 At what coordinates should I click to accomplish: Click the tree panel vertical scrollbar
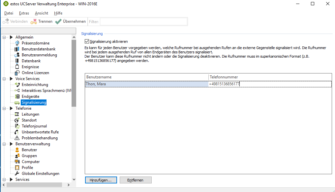(74, 72)
